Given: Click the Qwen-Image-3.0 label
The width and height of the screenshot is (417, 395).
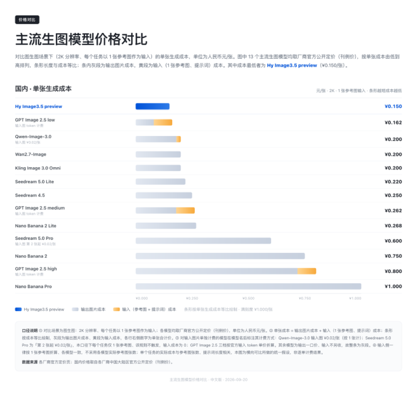Looking at the screenshot, I should coord(33,137).
